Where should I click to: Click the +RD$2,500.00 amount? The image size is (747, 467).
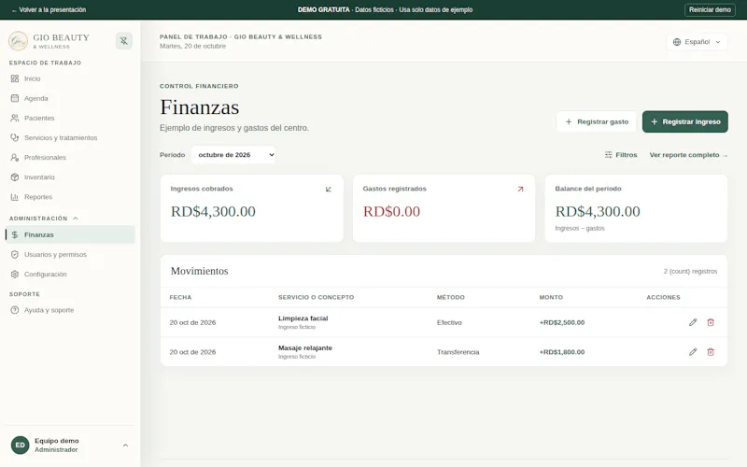click(562, 322)
